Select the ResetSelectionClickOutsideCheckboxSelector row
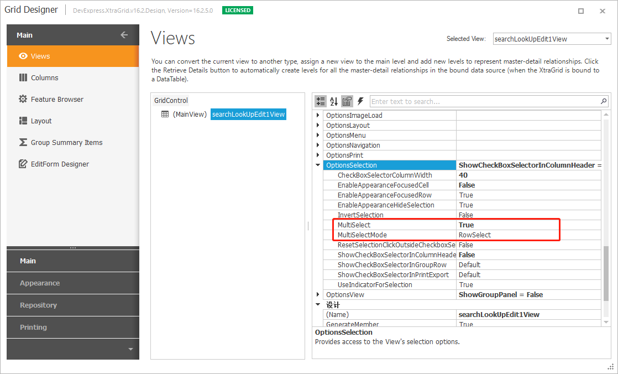This screenshot has width=618, height=374. (462, 245)
